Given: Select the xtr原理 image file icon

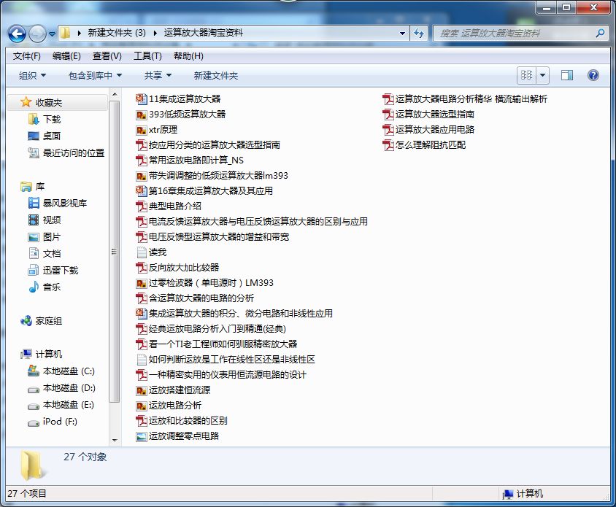Looking at the screenshot, I should click(141, 130).
